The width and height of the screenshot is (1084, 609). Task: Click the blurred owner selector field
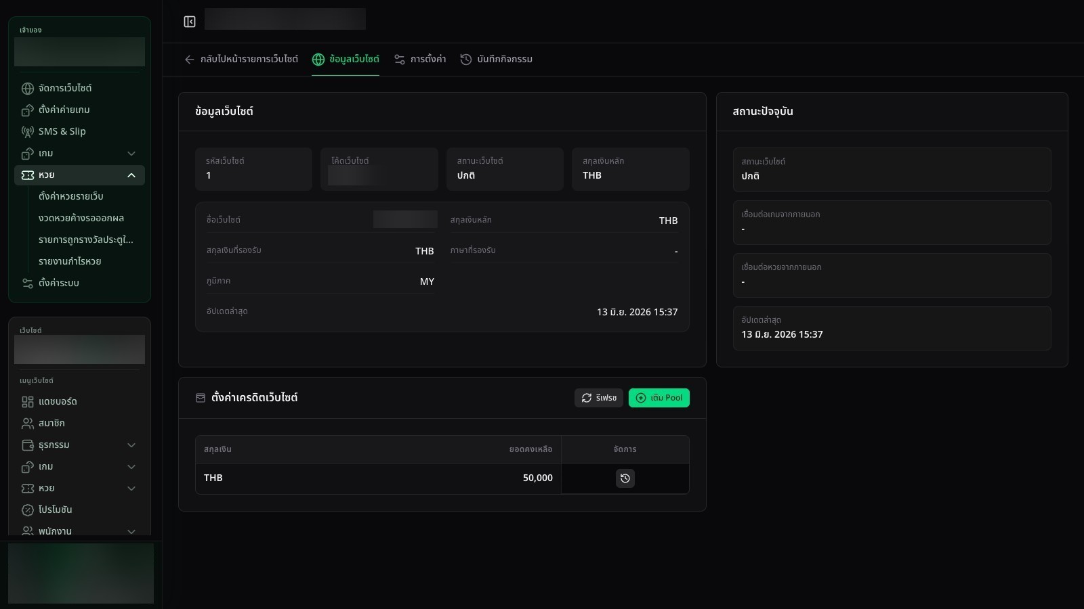(x=79, y=52)
